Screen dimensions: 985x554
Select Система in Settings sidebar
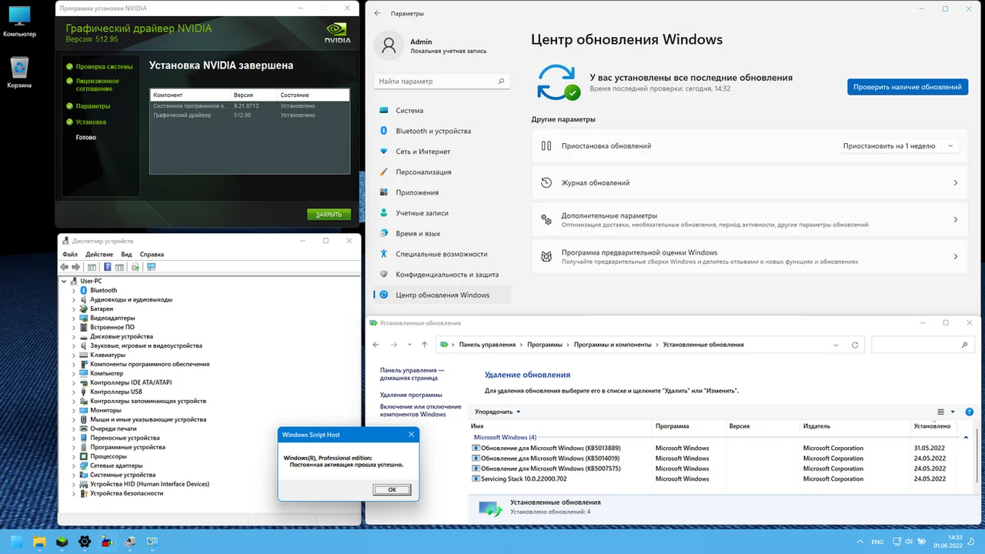442,110
